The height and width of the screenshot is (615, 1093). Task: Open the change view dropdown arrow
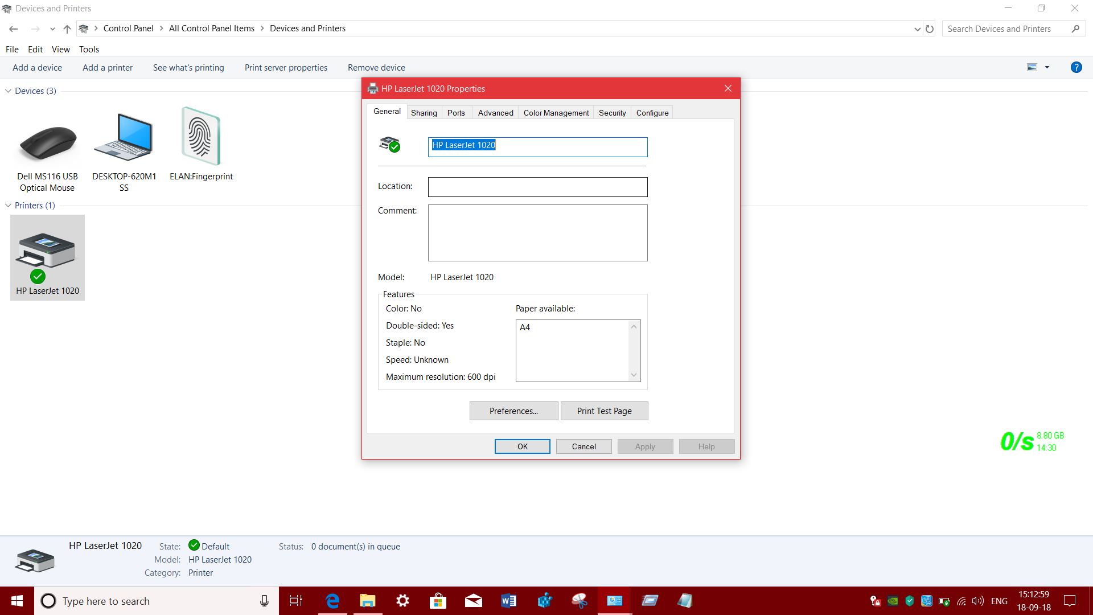[x=1047, y=67]
